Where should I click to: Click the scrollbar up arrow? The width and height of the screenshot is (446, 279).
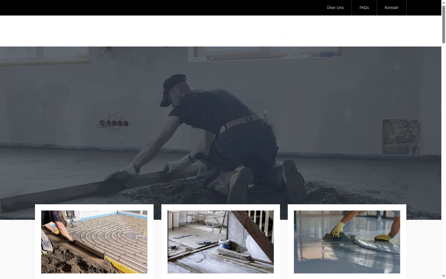(444, 2)
